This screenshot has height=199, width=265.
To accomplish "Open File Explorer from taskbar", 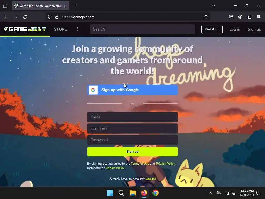I will click(133, 193).
